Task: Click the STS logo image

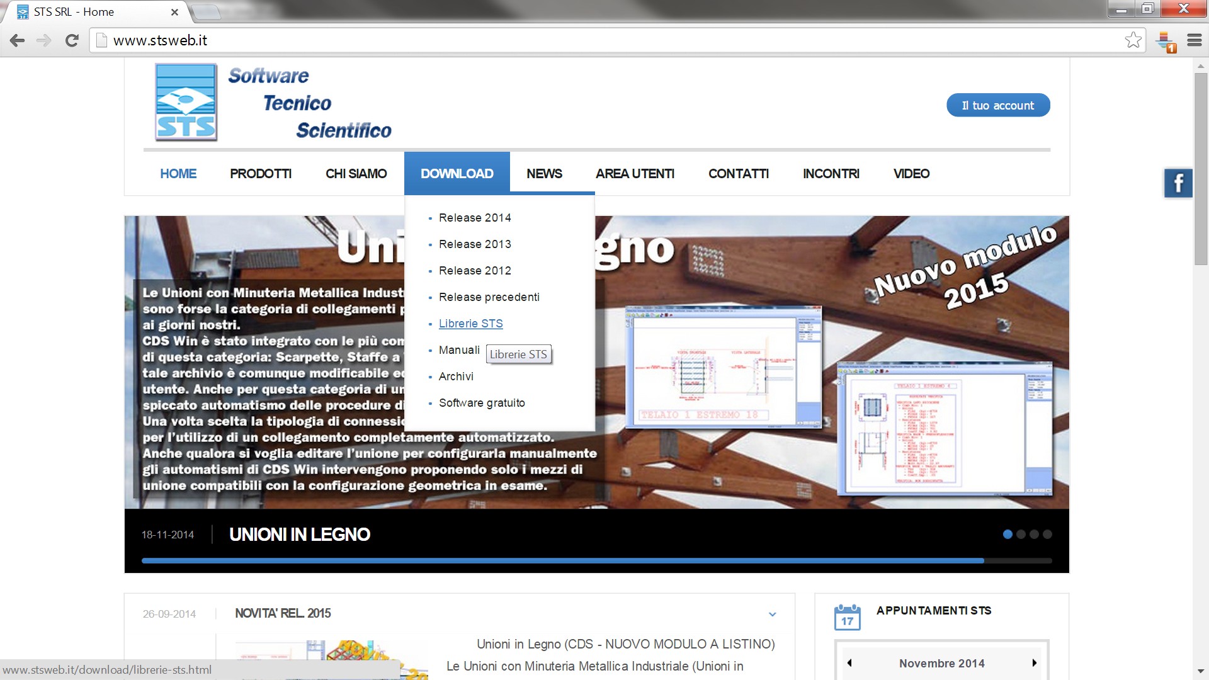Action: tap(186, 102)
